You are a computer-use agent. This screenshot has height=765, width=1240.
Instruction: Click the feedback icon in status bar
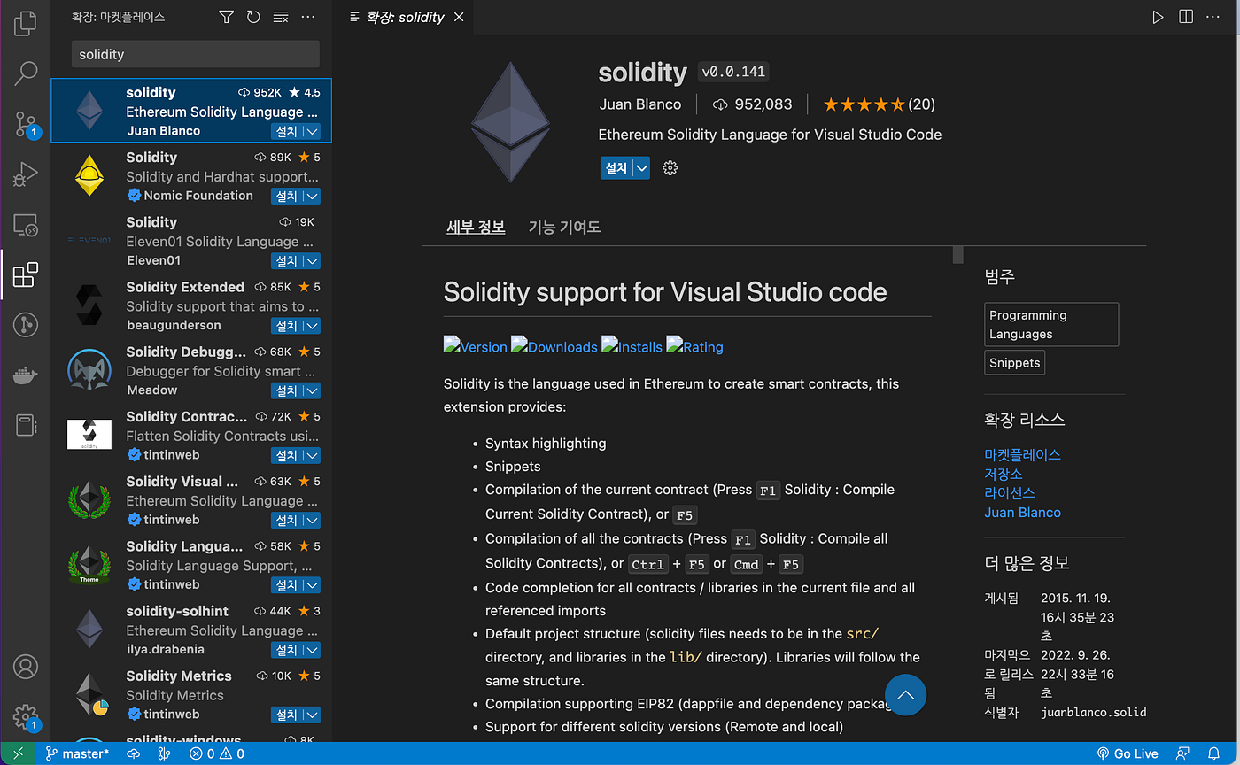[x=1182, y=753]
